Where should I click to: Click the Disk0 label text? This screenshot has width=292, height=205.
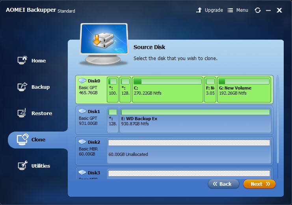(94, 81)
